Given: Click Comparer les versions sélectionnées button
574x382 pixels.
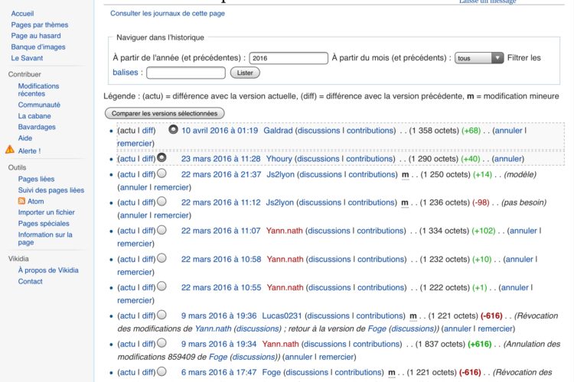Looking at the screenshot, I should (x=165, y=113).
